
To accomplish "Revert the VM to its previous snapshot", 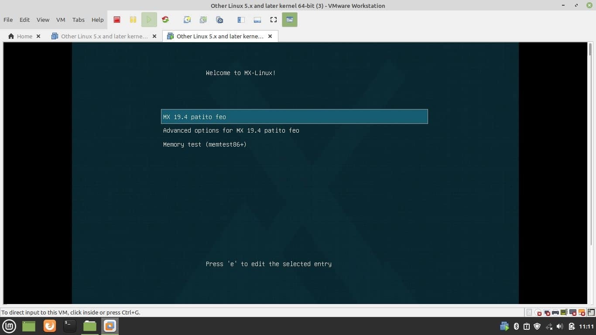I will click(x=203, y=20).
